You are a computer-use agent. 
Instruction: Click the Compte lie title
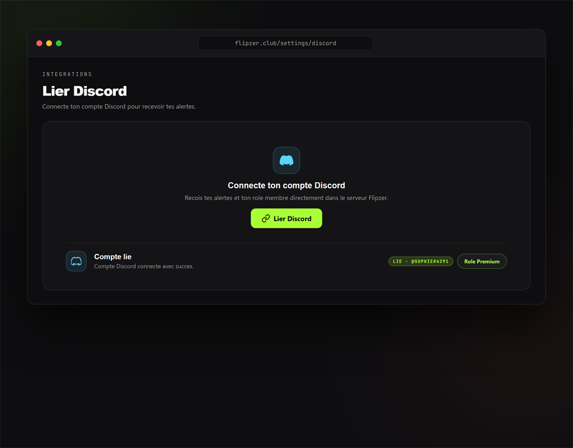pos(113,257)
